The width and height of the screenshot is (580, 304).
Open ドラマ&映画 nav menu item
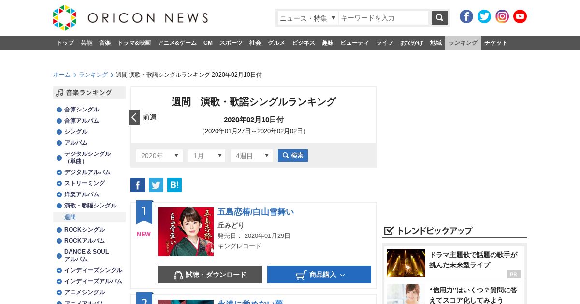point(134,43)
